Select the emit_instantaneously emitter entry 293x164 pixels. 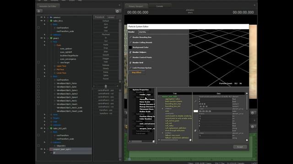147,124
